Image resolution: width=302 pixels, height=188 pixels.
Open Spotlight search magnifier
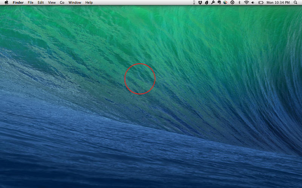point(295,3)
